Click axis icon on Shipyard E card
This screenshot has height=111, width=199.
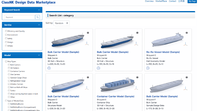pos(136,88)
